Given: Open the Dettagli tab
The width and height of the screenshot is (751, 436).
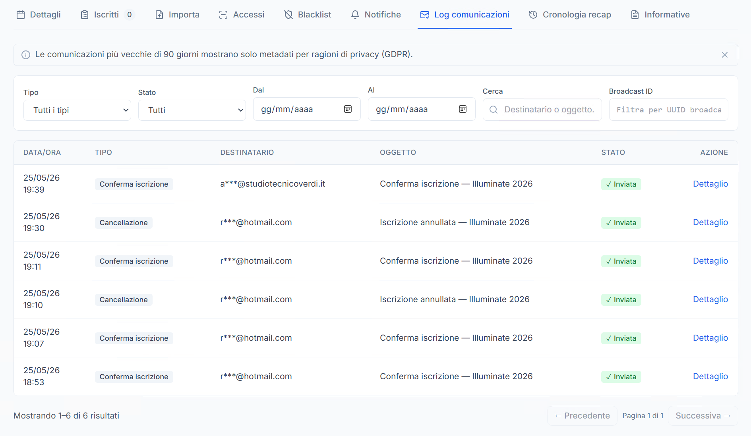Looking at the screenshot, I should [x=39, y=15].
